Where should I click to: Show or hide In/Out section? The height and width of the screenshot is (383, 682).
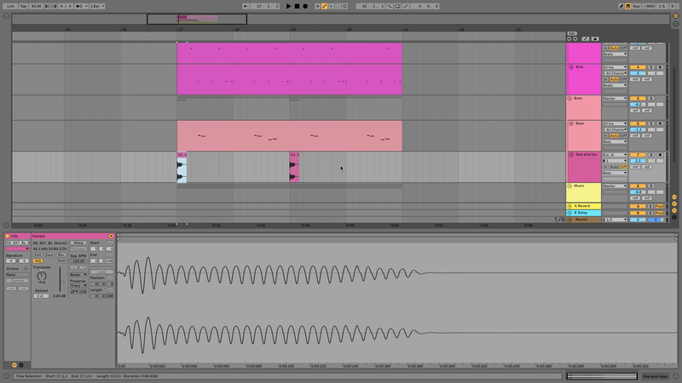674,197
